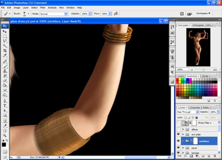Select the Notes tool

[5, 121]
